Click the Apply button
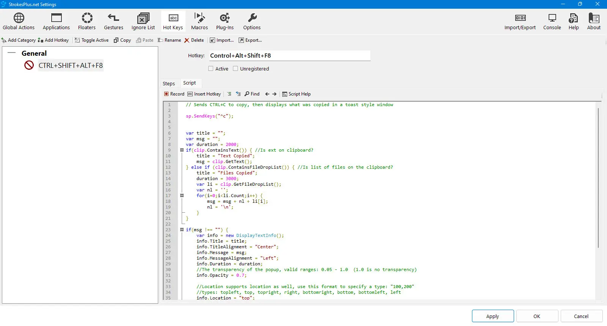Viewport: 607px width, 326px height. (493, 316)
